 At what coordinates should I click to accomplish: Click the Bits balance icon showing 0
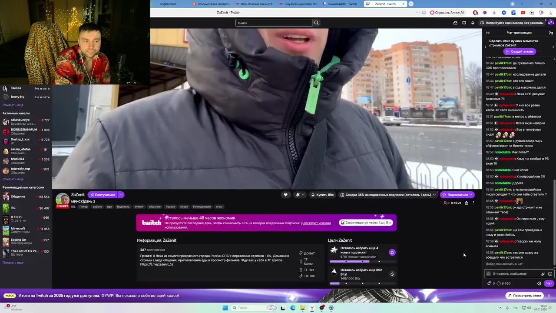pyautogui.click(x=489, y=283)
